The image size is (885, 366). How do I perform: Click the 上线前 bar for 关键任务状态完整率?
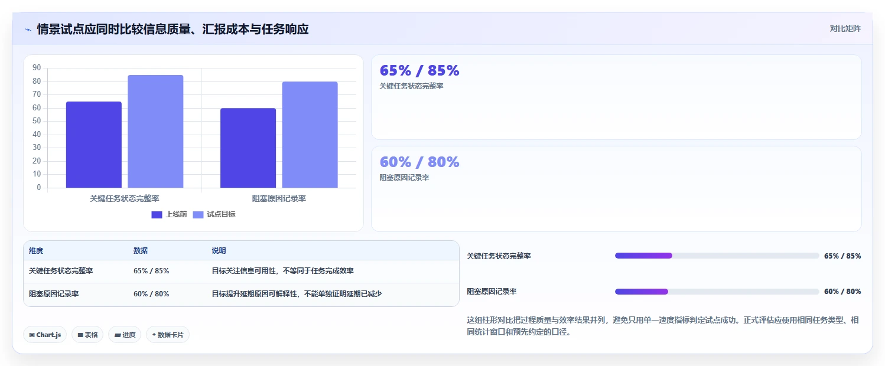(x=93, y=145)
